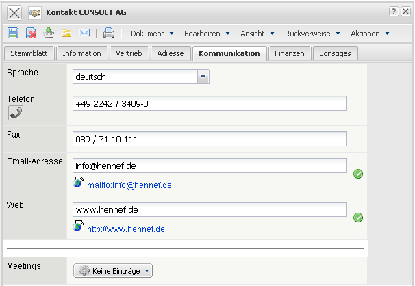The width and height of the screenshot is (415, 286).
Task: Click into the Fax number input field
Action: (209, 140)
